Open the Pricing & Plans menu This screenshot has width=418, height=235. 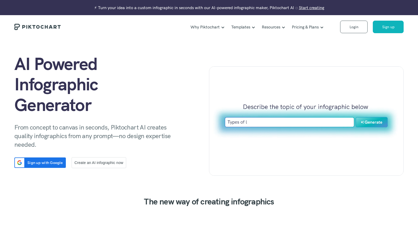pyautogui.click(x=307, y=27)
